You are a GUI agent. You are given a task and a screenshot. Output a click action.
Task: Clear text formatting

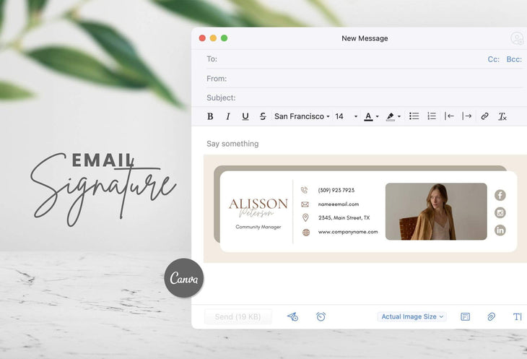pyautogui.click(x=502, y=116)
